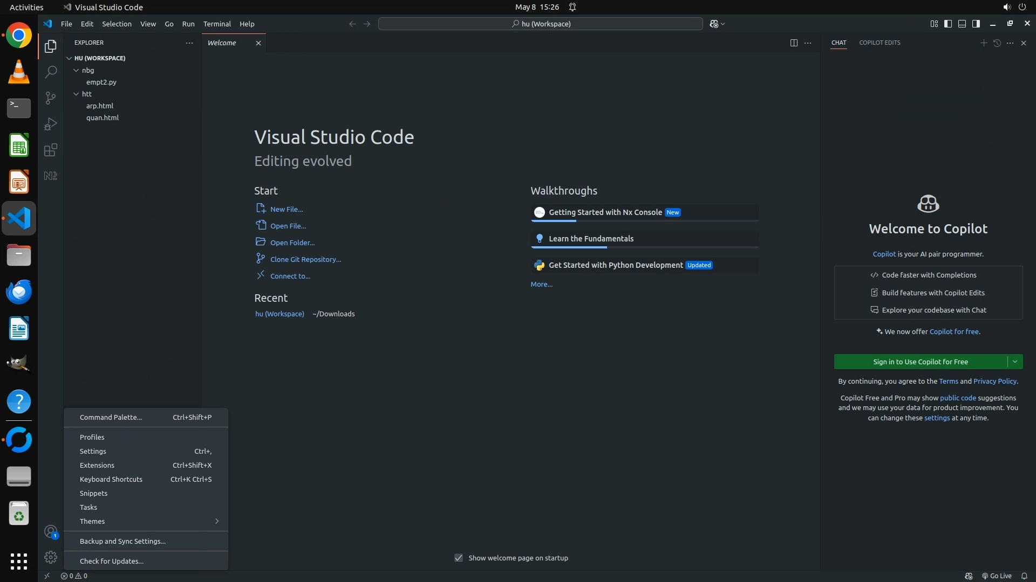Open Run and Debug view icon
The image size is (1036, 582).
coord(51,124)
